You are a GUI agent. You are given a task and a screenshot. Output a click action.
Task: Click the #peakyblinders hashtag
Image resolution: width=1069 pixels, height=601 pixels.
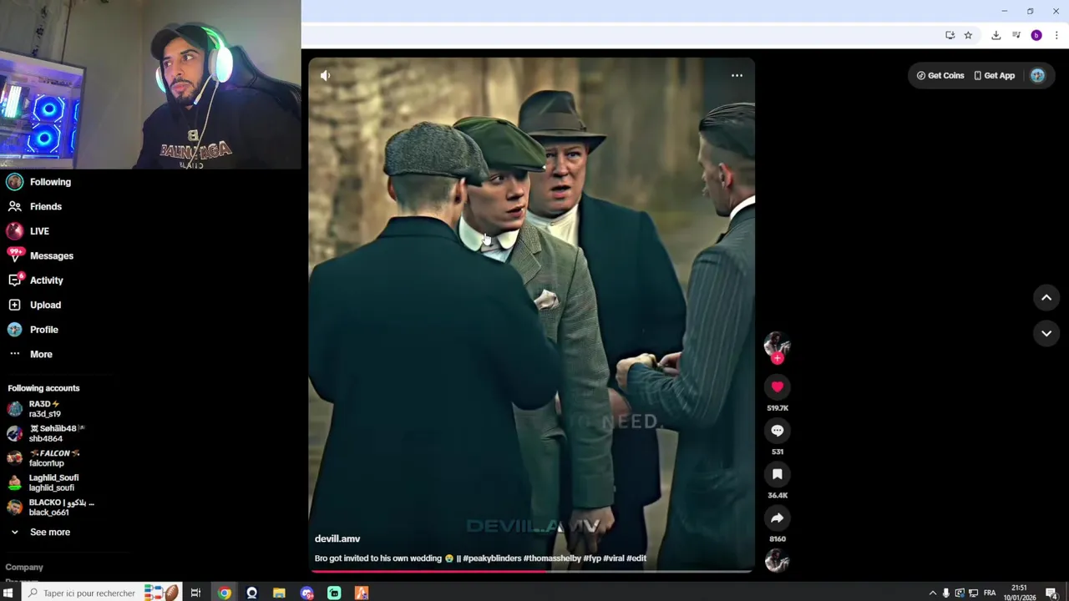492,558
